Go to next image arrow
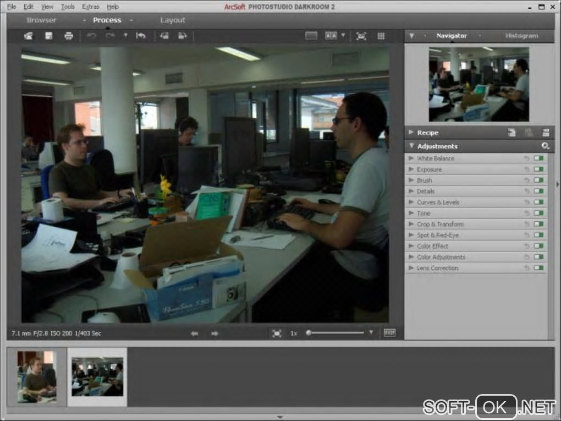The width and height of the screenshot is (561, 421). coord(215,333)
